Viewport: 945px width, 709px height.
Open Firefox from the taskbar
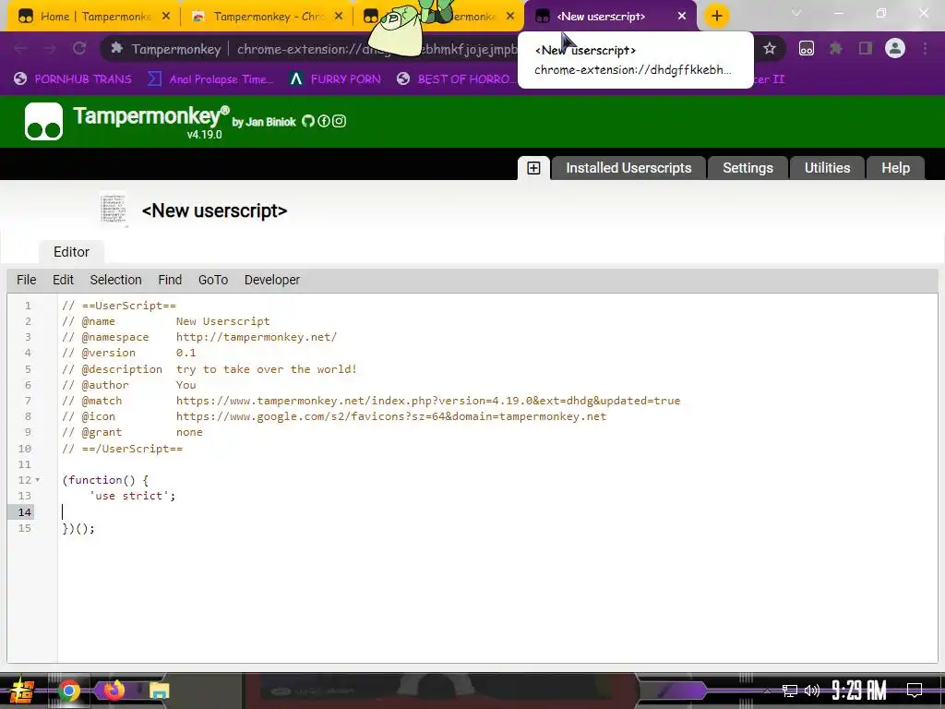click(x=114, y=691)
